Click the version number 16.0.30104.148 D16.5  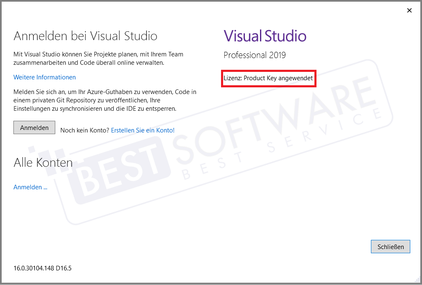pyautogui.click(x=42, y=268)
